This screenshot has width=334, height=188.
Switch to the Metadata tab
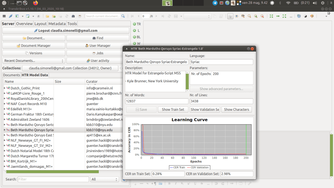coord(57,23)
